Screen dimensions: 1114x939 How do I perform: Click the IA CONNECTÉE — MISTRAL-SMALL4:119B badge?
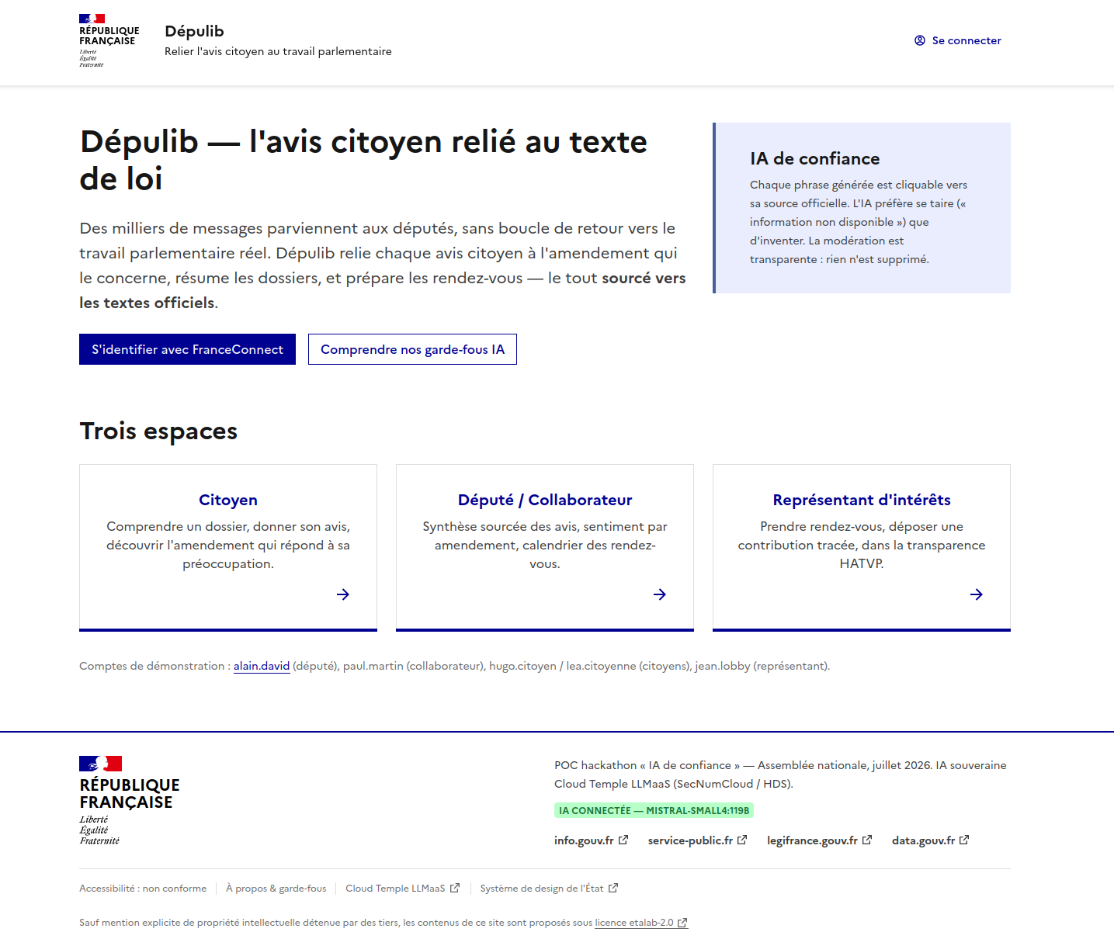tap(654, 811)
